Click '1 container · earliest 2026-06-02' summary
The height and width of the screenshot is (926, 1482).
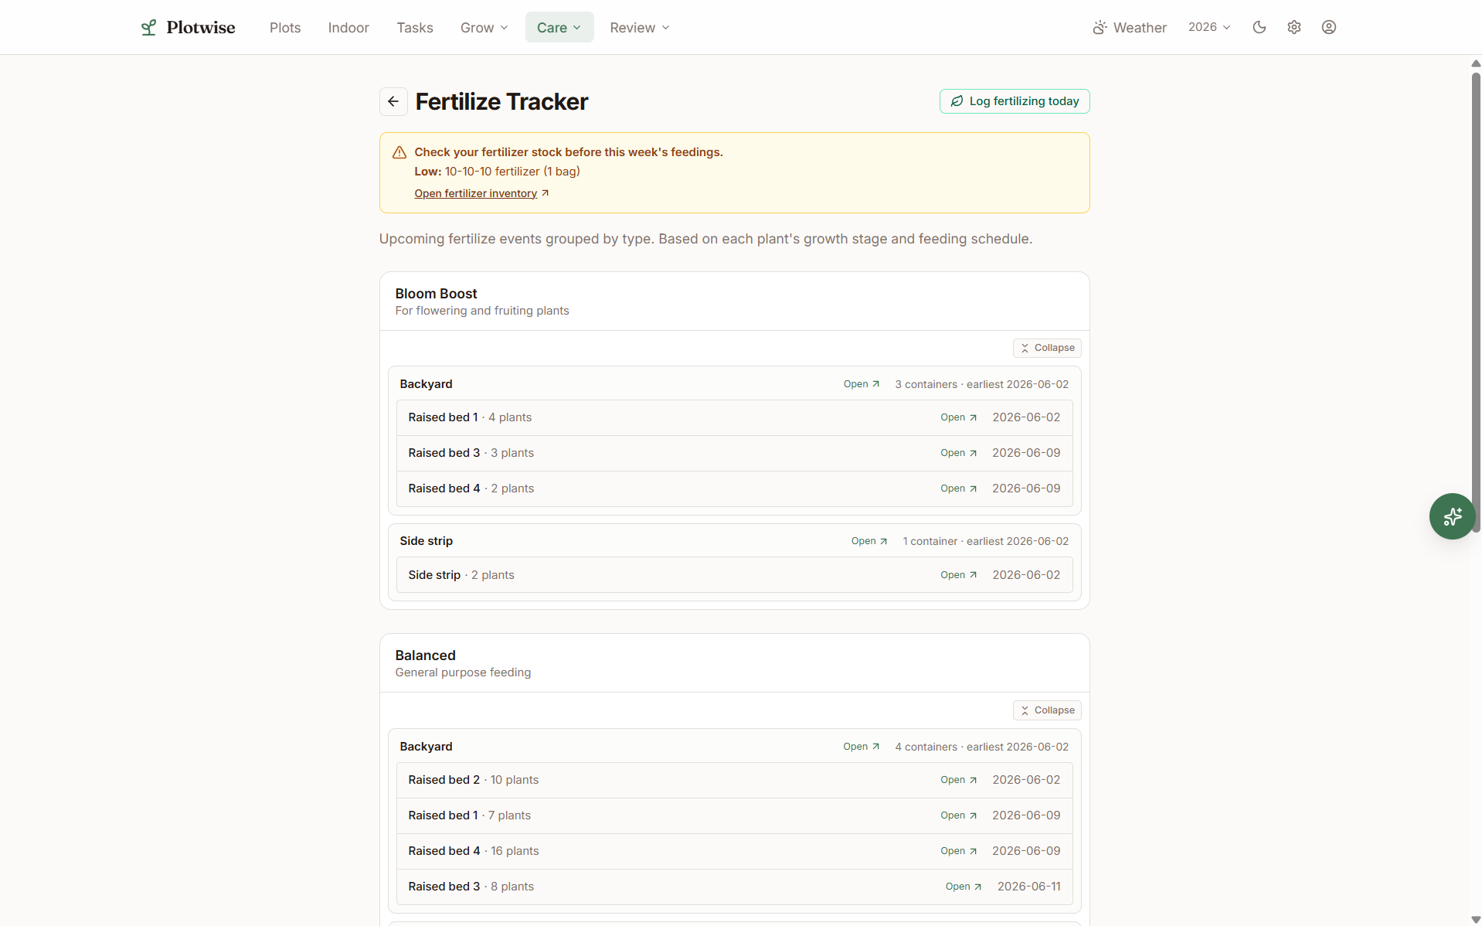click(986, 541)
